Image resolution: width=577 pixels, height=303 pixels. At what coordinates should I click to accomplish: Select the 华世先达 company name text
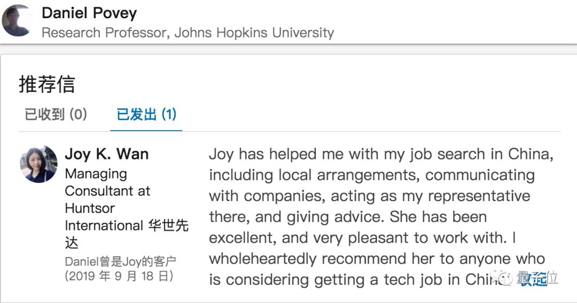coord(168,226)
